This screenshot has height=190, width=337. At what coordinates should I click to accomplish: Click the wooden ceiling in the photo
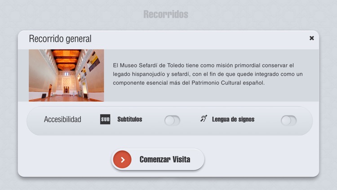pos(67,59)
